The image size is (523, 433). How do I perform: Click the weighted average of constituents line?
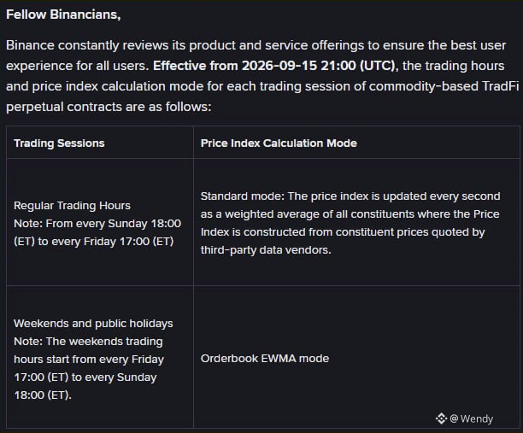[350, 214]
